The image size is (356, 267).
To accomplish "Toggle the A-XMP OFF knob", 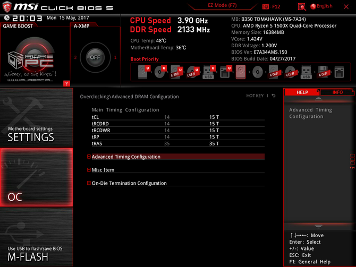I will 95,57.
